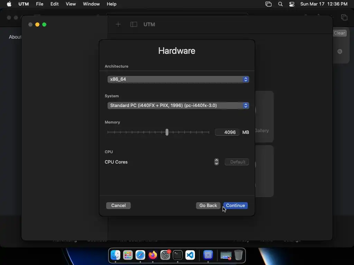Click the magnifier icon below Clear button
The height and width of the screenshot is (265, 354).
[x=340, y=51]
